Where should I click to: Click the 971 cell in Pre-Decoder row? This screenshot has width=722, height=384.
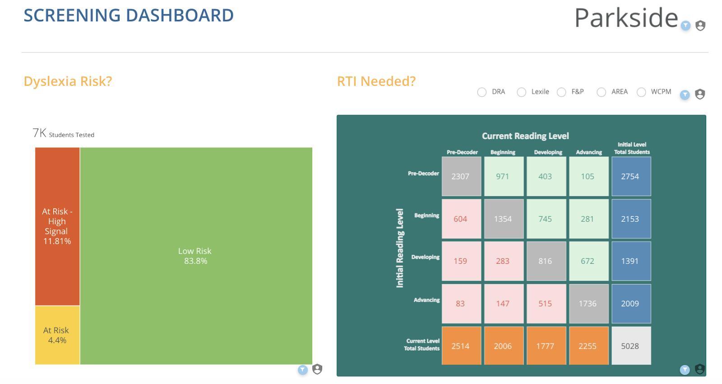[x=504, y=176]
